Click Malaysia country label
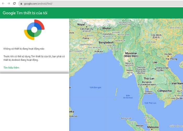This screenshot has height=131, width=183. pos(153,127)
